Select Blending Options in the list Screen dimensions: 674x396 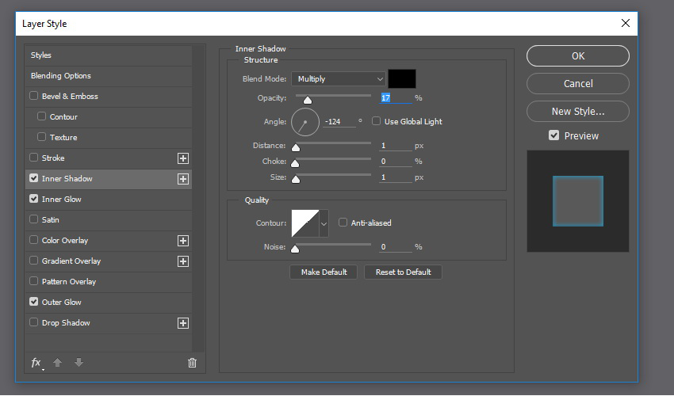coord(109,76)
